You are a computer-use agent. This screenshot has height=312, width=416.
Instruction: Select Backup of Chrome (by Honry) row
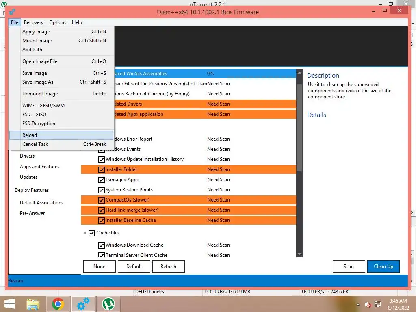click(x=205, y=94)
